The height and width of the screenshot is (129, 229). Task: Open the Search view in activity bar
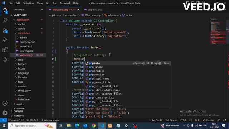[5, 20]
